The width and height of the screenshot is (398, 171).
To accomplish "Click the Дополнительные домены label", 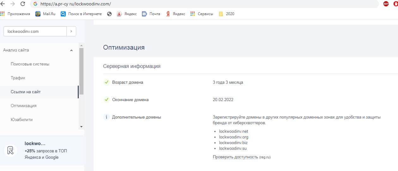I will tap(137, 117).
